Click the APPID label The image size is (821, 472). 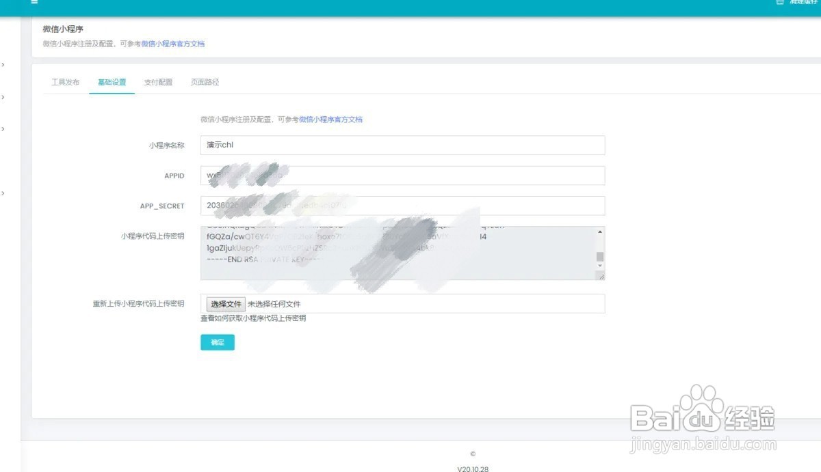[174, 176]
